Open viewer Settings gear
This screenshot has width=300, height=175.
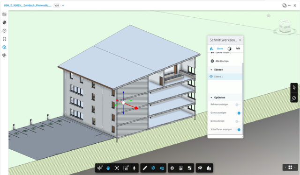[x=172, y=168]
